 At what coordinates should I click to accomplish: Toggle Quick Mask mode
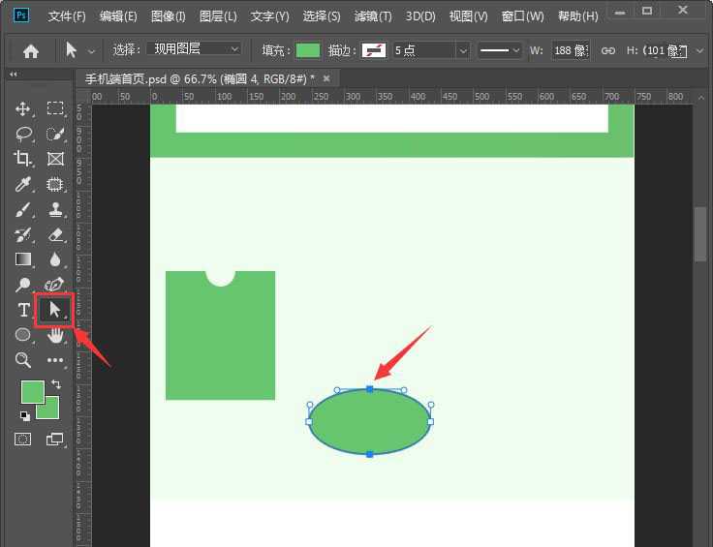22,439
